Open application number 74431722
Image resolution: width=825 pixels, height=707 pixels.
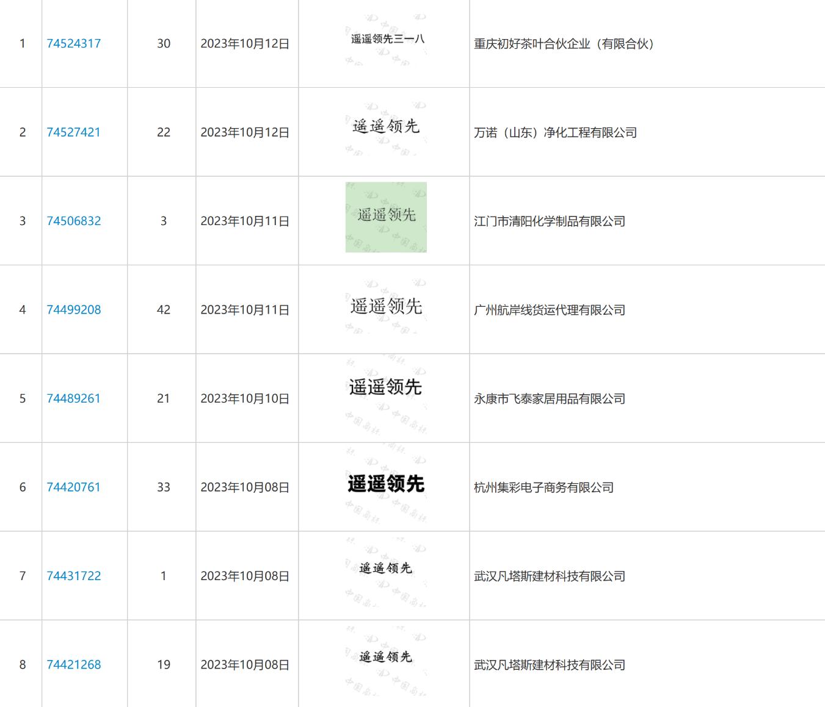click(74, 576)
